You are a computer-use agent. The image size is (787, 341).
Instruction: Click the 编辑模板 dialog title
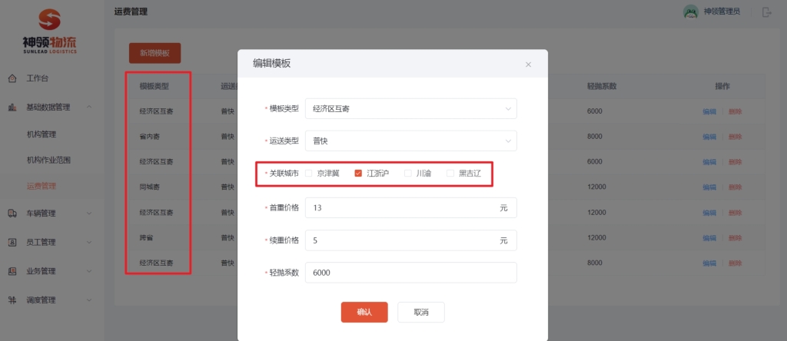tap(271, 63)
